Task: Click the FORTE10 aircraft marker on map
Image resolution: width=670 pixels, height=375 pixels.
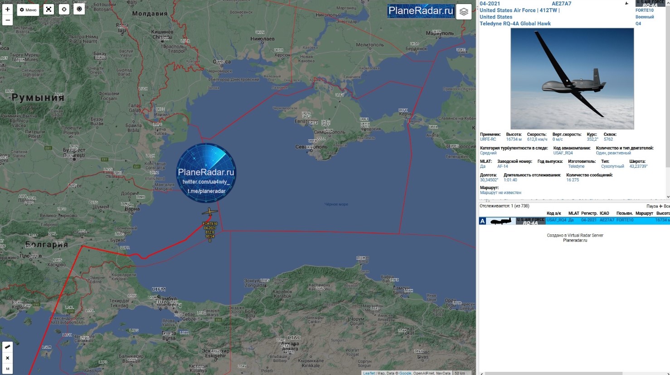Action: (209, 212)
